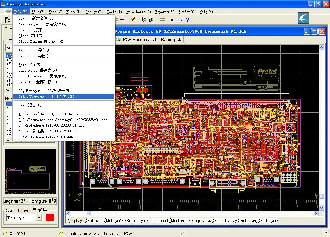Open the Auto Route menu

click(139, 12)
